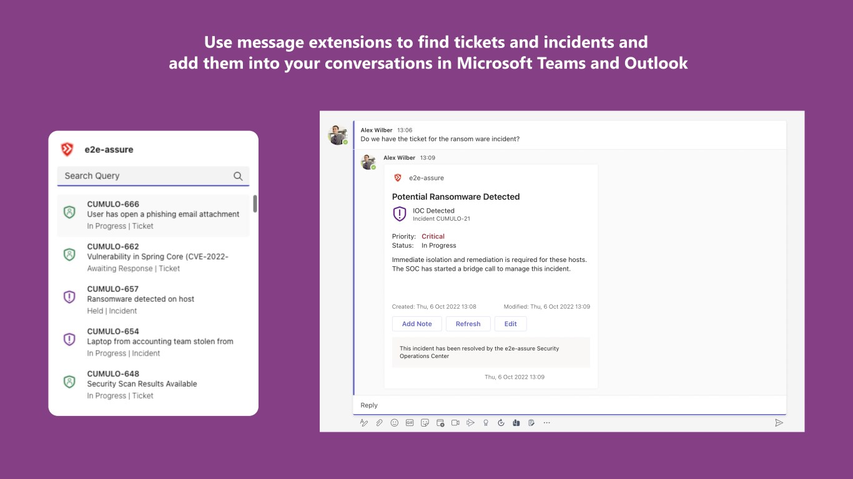
Task: Click e2e-assure logo in the card header
Action: pos(398,178)
